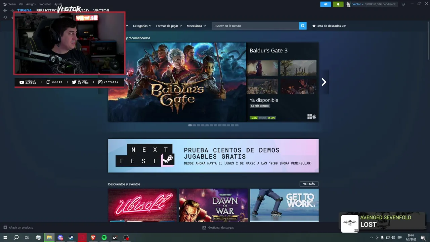Switch to Big Picture mode icon
430x242 pixels.
[x=403, y=4]
